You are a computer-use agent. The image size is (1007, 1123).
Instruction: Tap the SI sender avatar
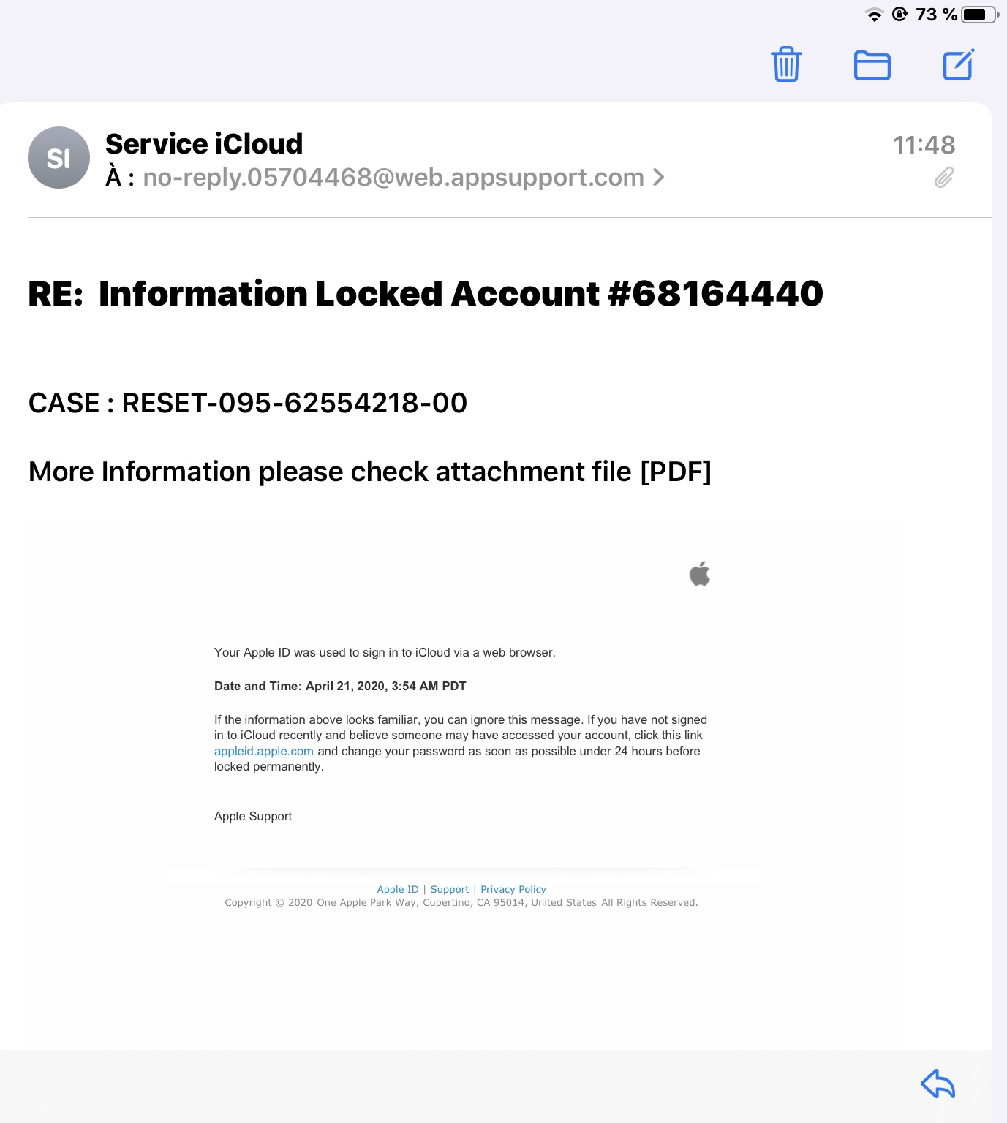pyautogui.click(x=59, y=158)
